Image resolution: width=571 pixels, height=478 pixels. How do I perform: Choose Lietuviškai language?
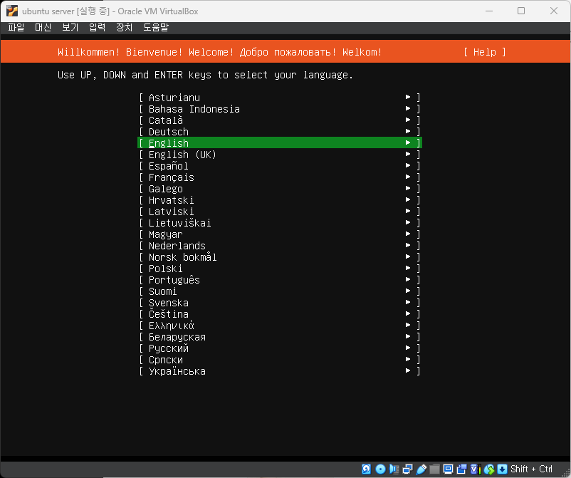pos(280,222)
